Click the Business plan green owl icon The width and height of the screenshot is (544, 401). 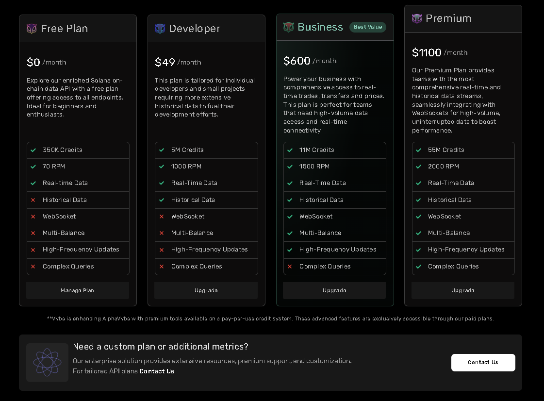pyautogui.click(x=288, y=27)
